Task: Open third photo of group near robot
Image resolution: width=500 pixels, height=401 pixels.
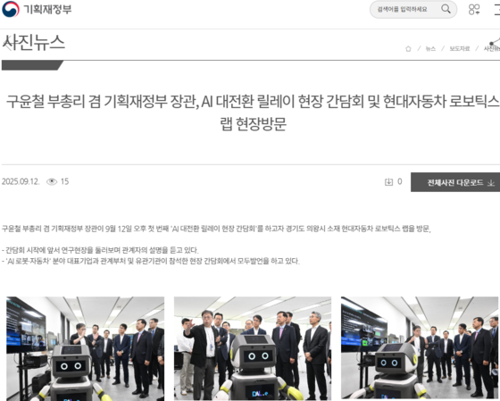Action: click(420, 347)
